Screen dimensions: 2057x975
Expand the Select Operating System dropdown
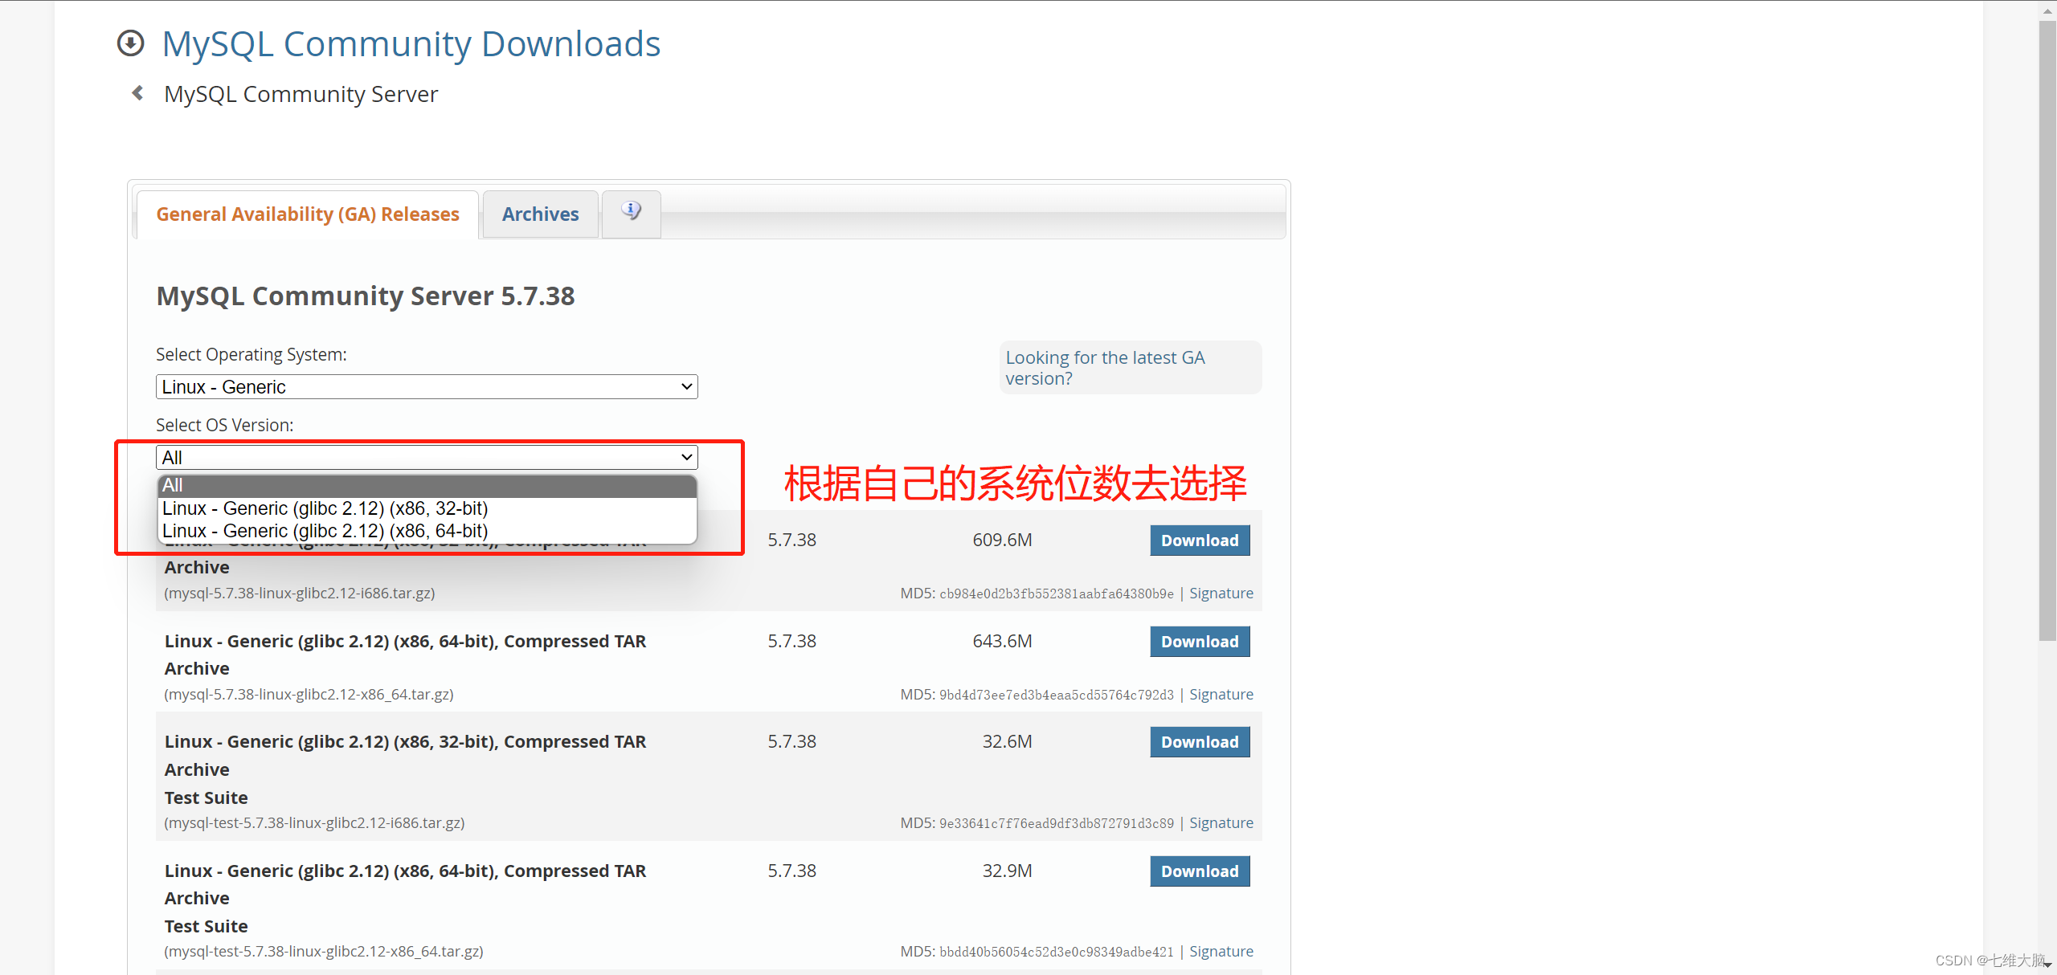point(427,387)
